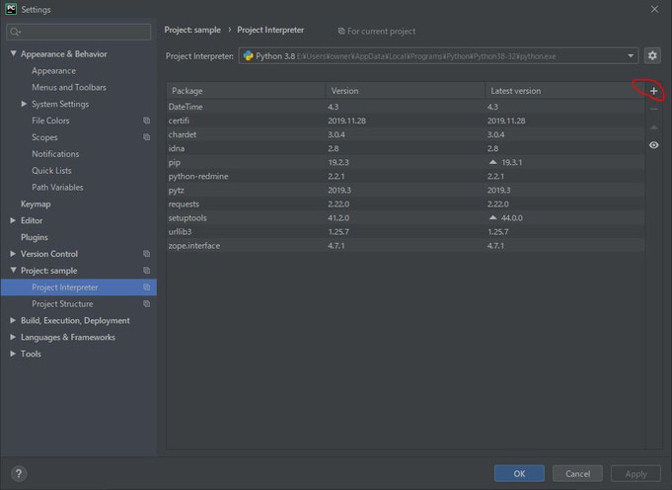Click the Cancel button
The height and width of the screenshot is (490, 672).
577,473
